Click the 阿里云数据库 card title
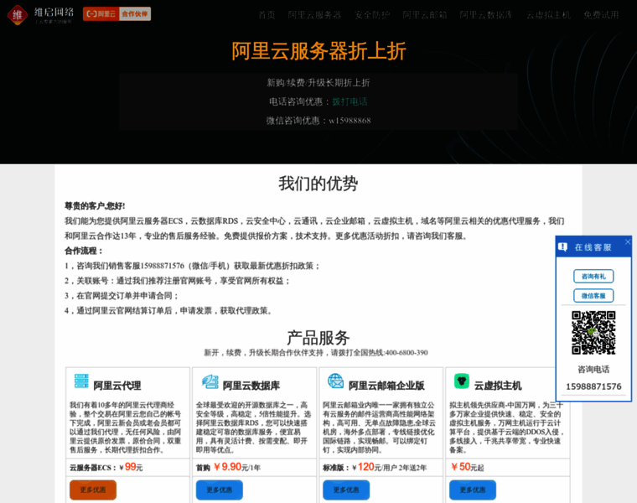Screen dimensions: 637x503 click(251, 386)
